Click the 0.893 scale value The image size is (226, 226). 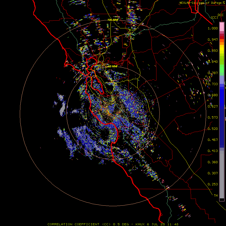click(x=213, y=50)
